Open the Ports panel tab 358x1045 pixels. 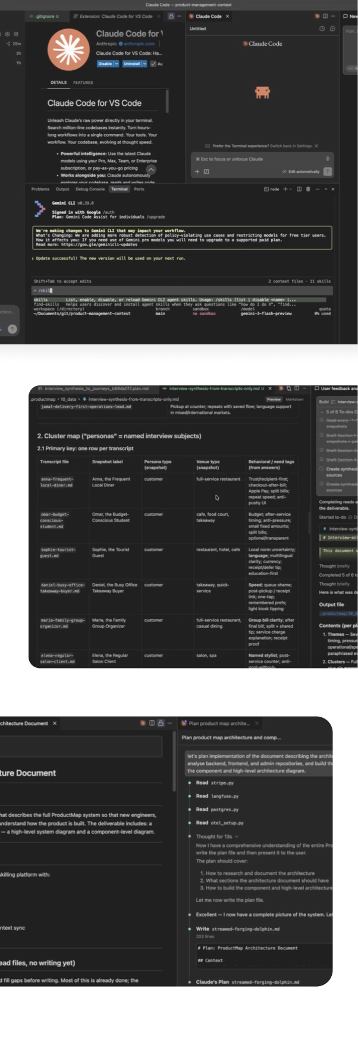click(139, 189)
